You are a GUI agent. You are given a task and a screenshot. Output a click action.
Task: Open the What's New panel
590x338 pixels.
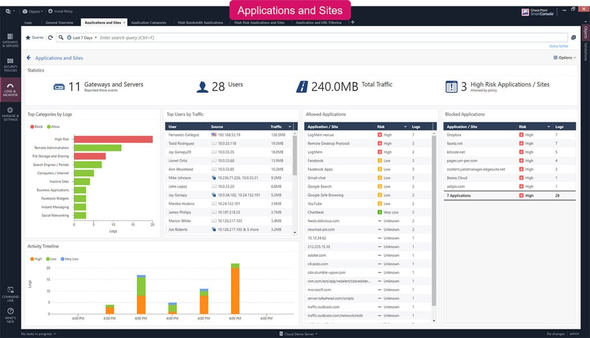(9, 314)
